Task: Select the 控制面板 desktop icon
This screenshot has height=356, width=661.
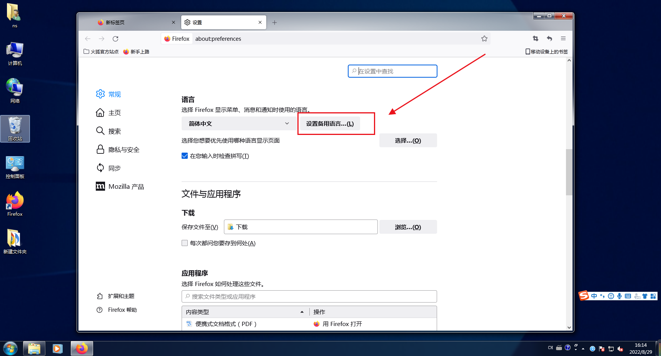Action: (15, 167)
